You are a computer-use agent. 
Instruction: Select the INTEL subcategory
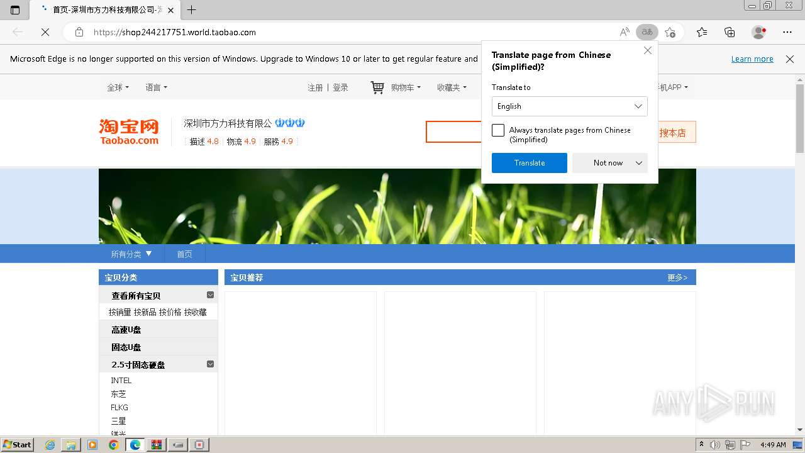pos(121,381)
